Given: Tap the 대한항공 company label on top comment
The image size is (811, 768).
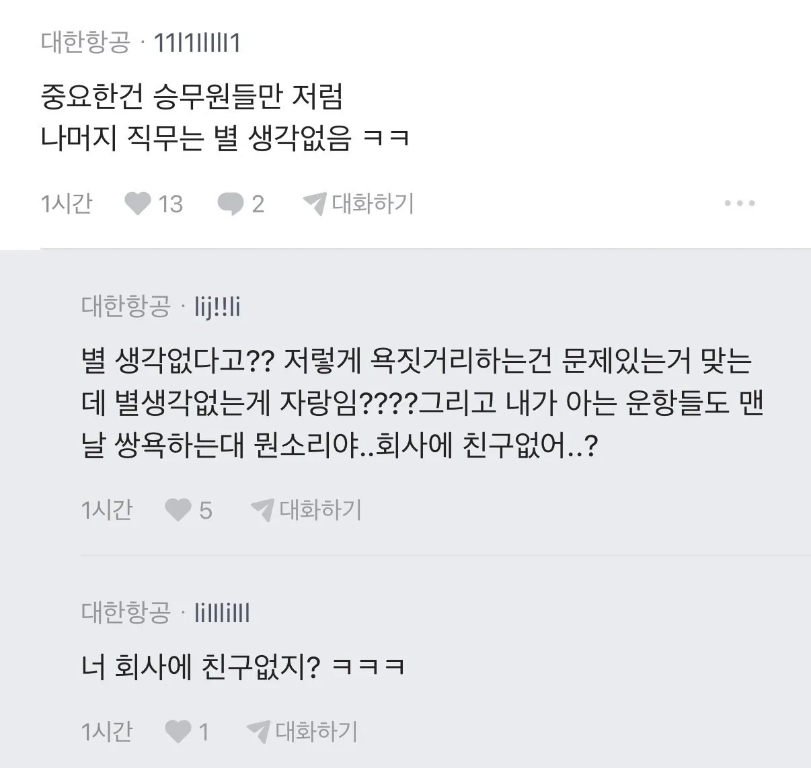Looking at the screenshot, I should 85,43.
